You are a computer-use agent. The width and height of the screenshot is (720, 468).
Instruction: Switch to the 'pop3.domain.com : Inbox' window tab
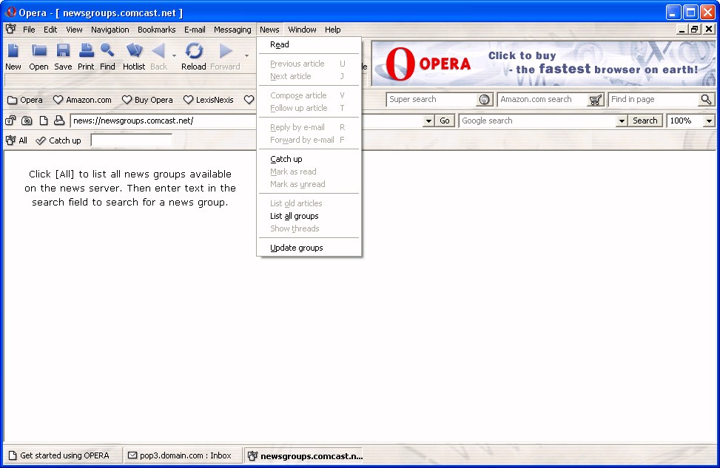(181, 455)
